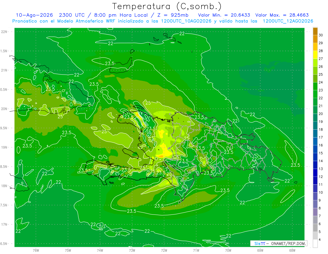Image resolution: width=328 pixels, height=254 pixels.
Task: Click the "74W" longitude axis label
Action: (x=100, y=250)
